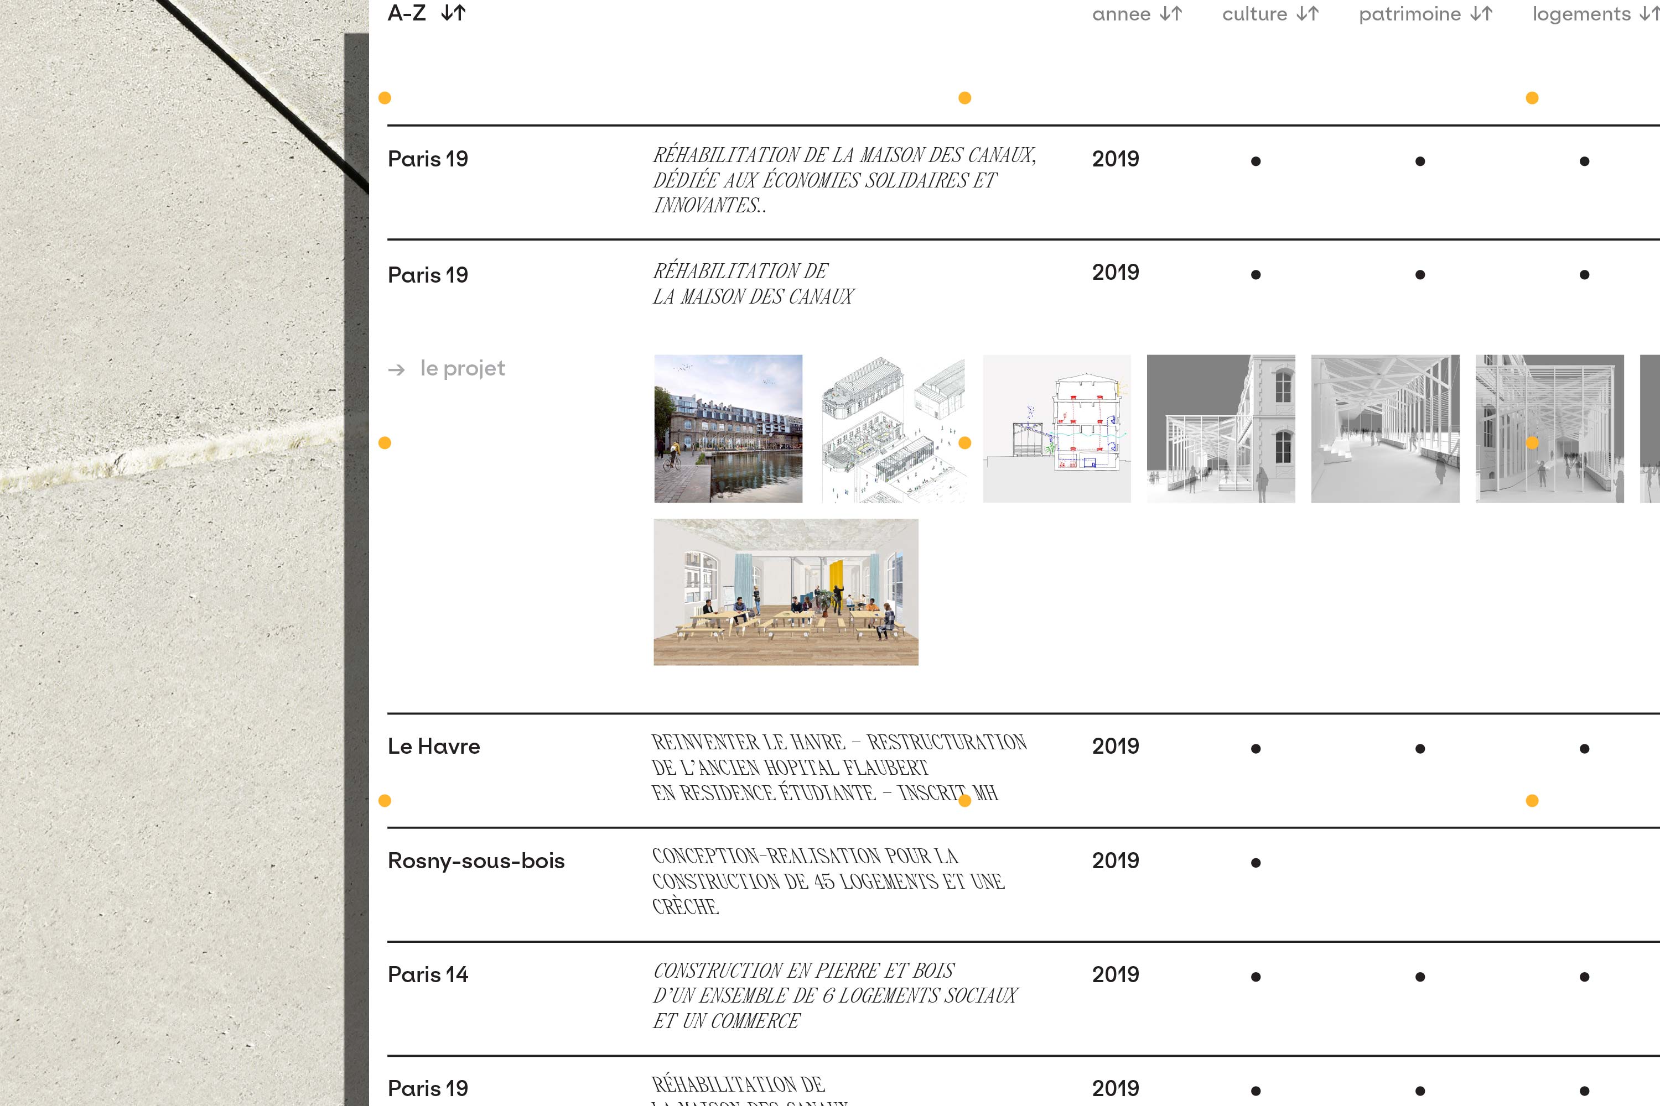This screenshot has height=1106, width=1660.
Task: Open le projet for Maison des Canaux
Action: 462,369
